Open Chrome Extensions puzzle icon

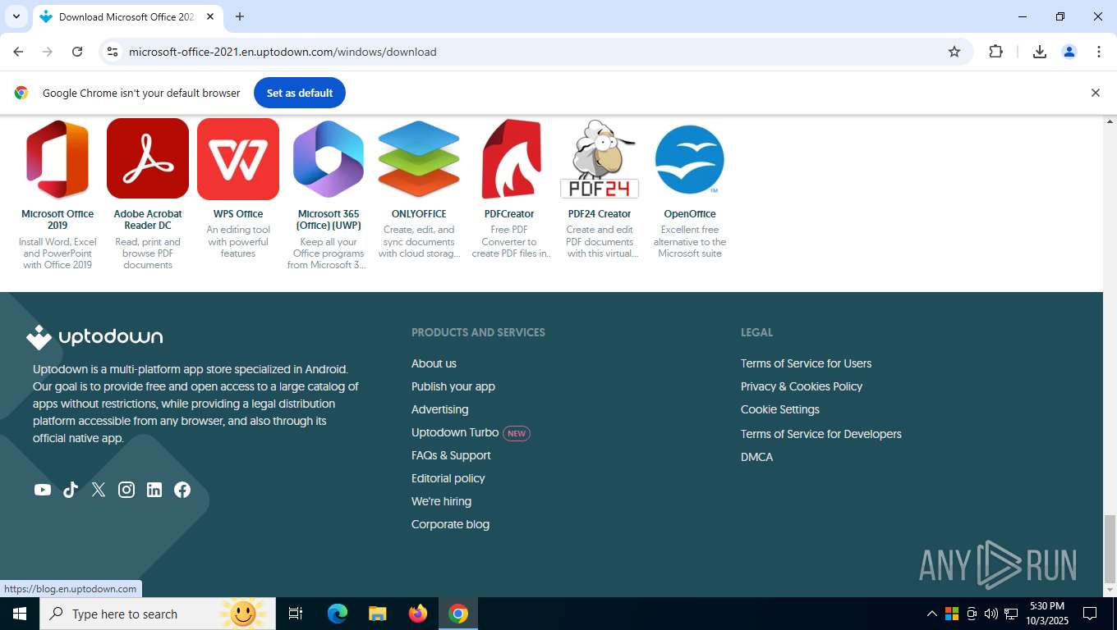pyautogui.click(x=996, y=52)
